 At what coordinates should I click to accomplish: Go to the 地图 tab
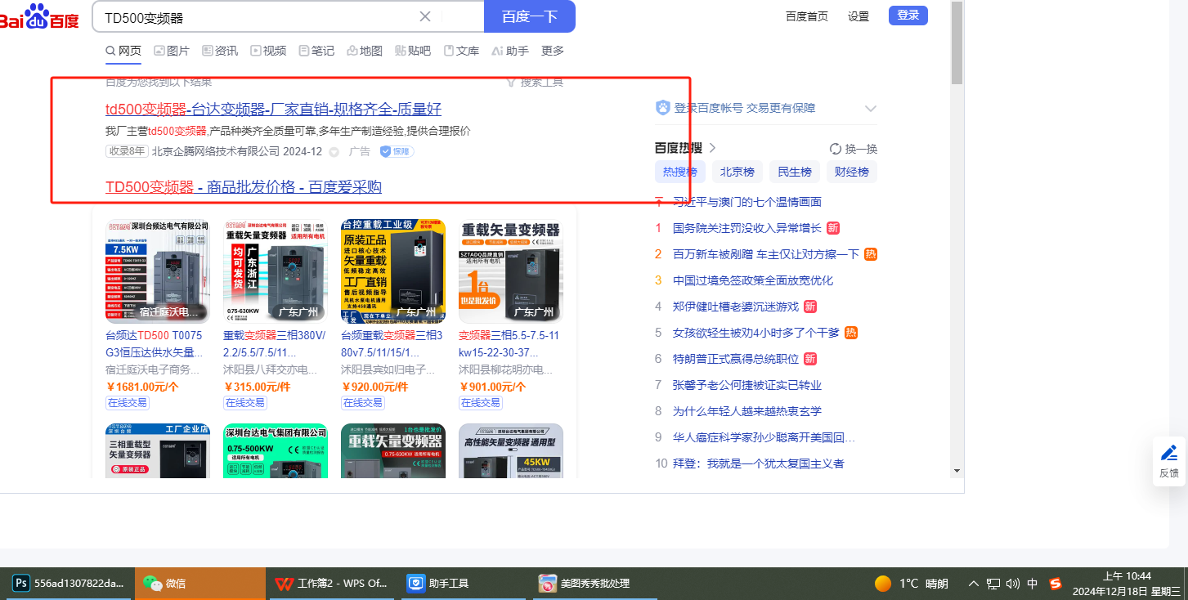[x=365, y=51]
